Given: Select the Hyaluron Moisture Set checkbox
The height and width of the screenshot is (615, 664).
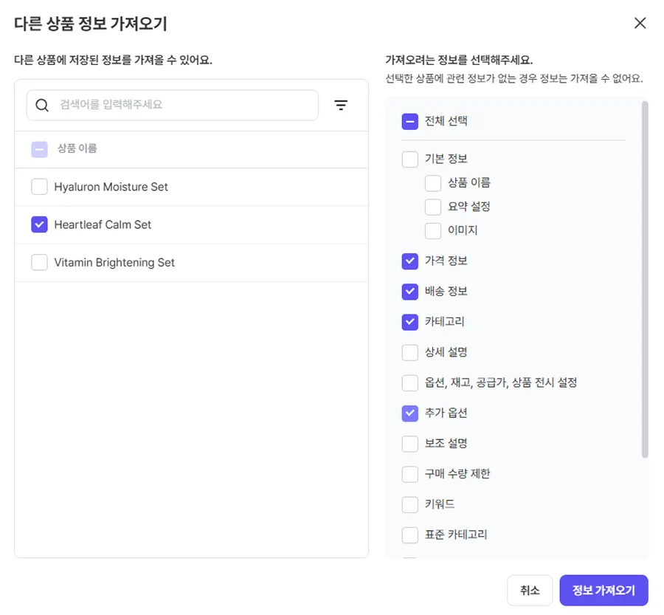Looking at the screenshot, I should click(x=40, y=188).
